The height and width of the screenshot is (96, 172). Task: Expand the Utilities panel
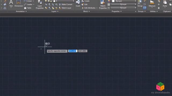[x=154, y=11]
